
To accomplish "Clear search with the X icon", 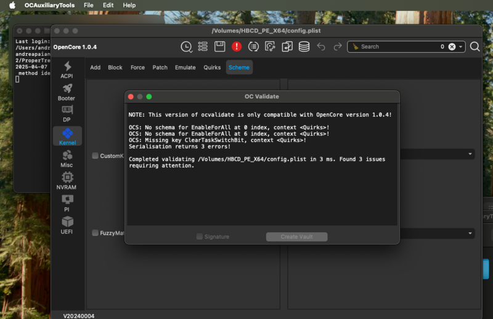I will (x=452, y=47).
